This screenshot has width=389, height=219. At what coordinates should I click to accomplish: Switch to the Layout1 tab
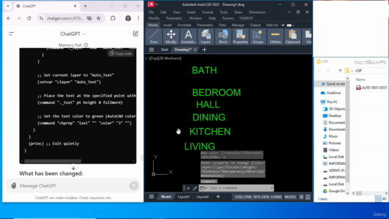(184, 197)
